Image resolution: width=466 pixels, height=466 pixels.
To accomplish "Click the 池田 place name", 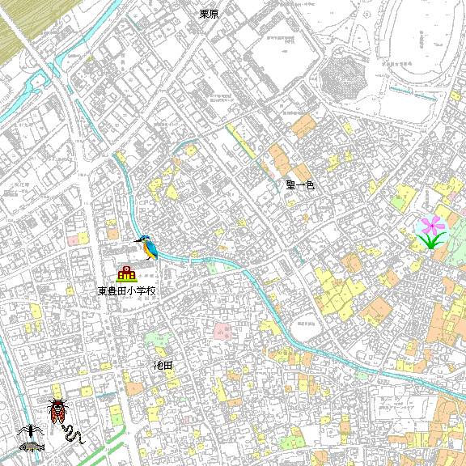I will (163, 365).
